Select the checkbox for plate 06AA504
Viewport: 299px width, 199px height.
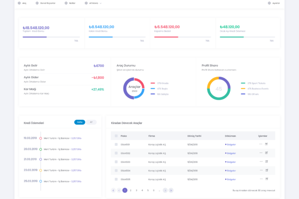116,171
